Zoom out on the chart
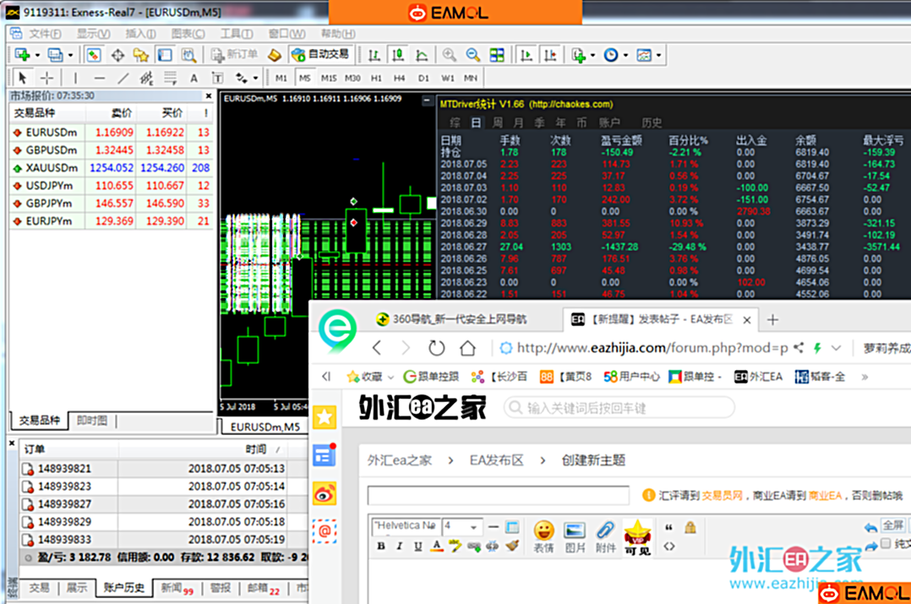The image size is (911, 604). click(x=473, y=55)
